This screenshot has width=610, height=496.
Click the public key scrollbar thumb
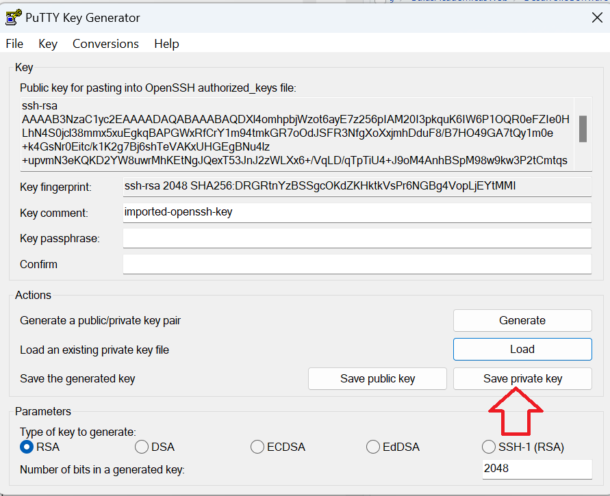(583, 129)
